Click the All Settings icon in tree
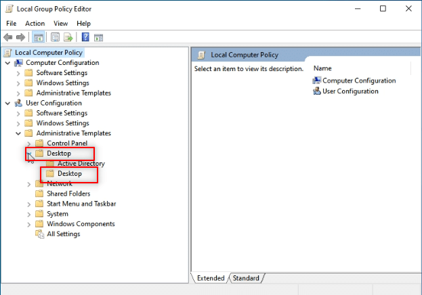422x295 pixels. 39,234
